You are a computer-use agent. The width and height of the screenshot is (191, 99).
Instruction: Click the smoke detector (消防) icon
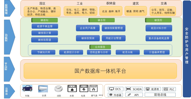tap(58, 89)
